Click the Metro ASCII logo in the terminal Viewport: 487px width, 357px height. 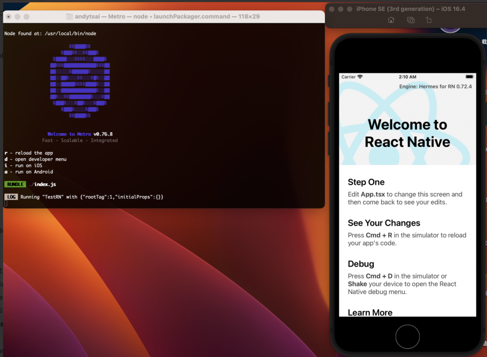coord(80,81)
